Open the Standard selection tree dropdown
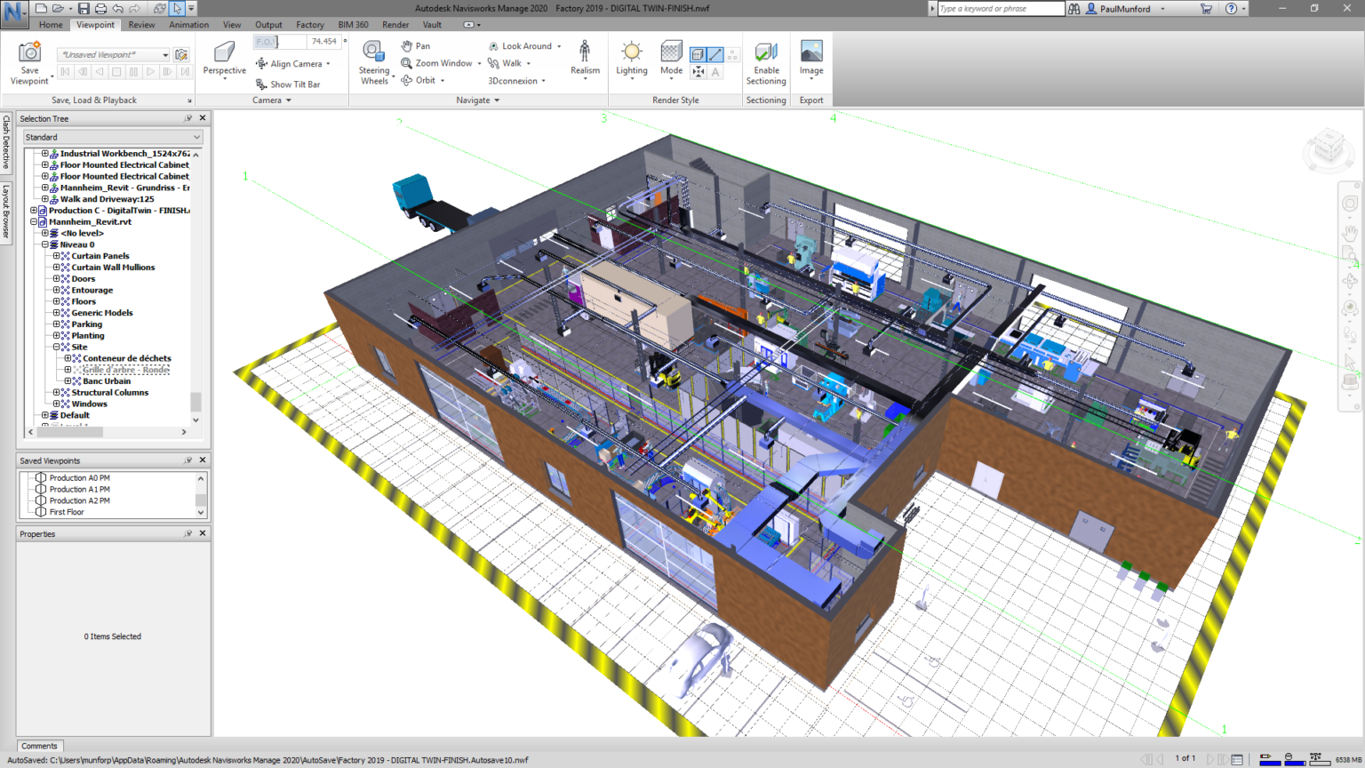The height and width of the screenshot is (768, 1365). [197, 137]
